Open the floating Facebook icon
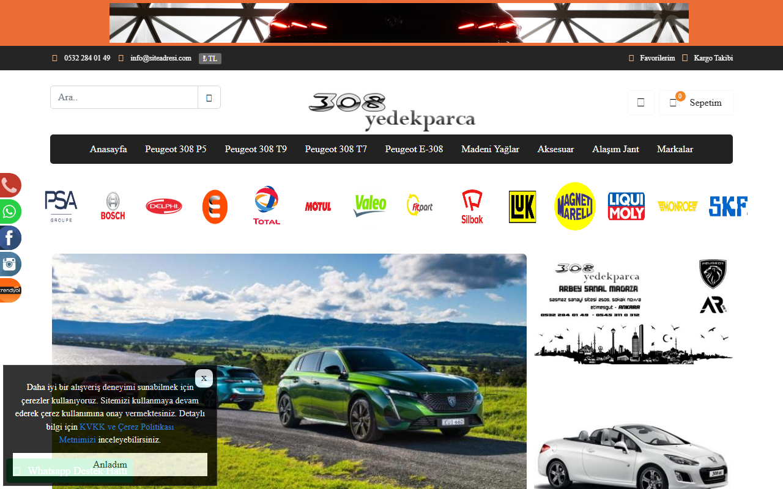 [9, 238]
